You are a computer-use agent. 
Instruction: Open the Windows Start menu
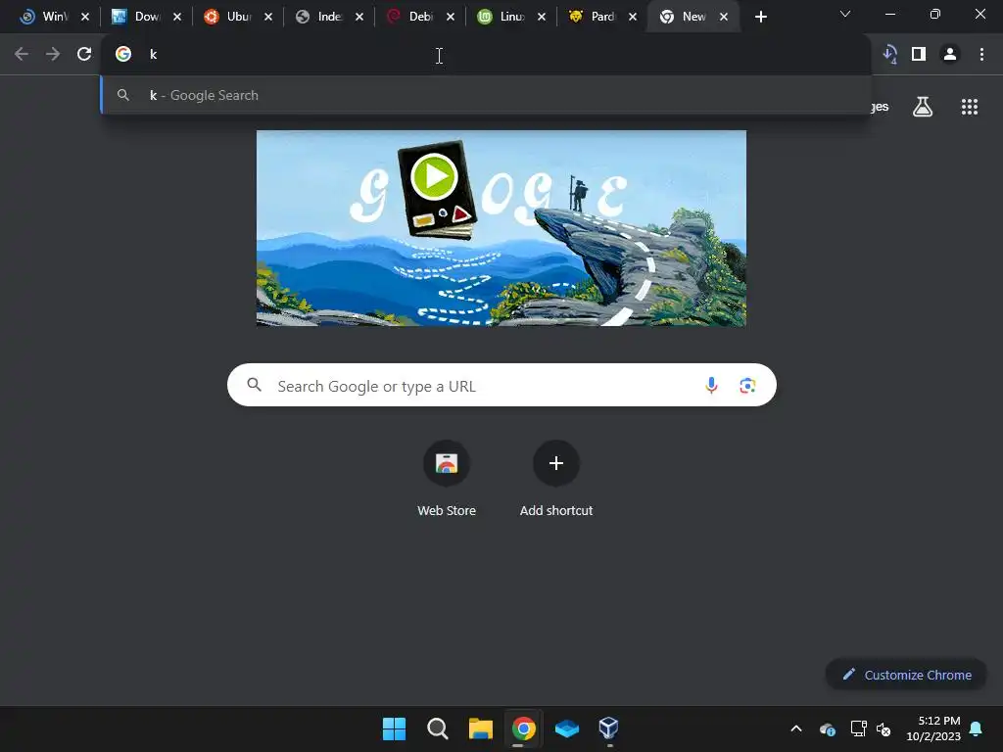(x=394, y=728)
